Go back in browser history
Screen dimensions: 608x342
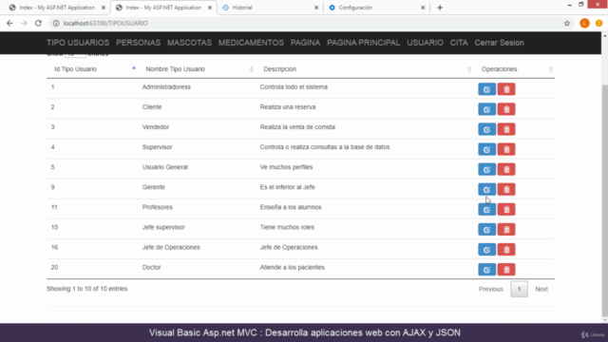9,23
